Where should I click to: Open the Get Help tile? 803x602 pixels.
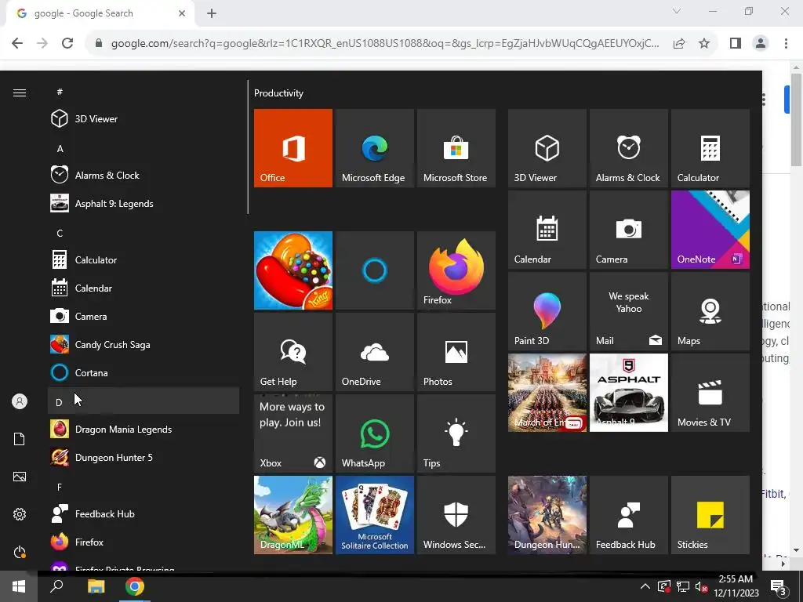pos(293,352)
